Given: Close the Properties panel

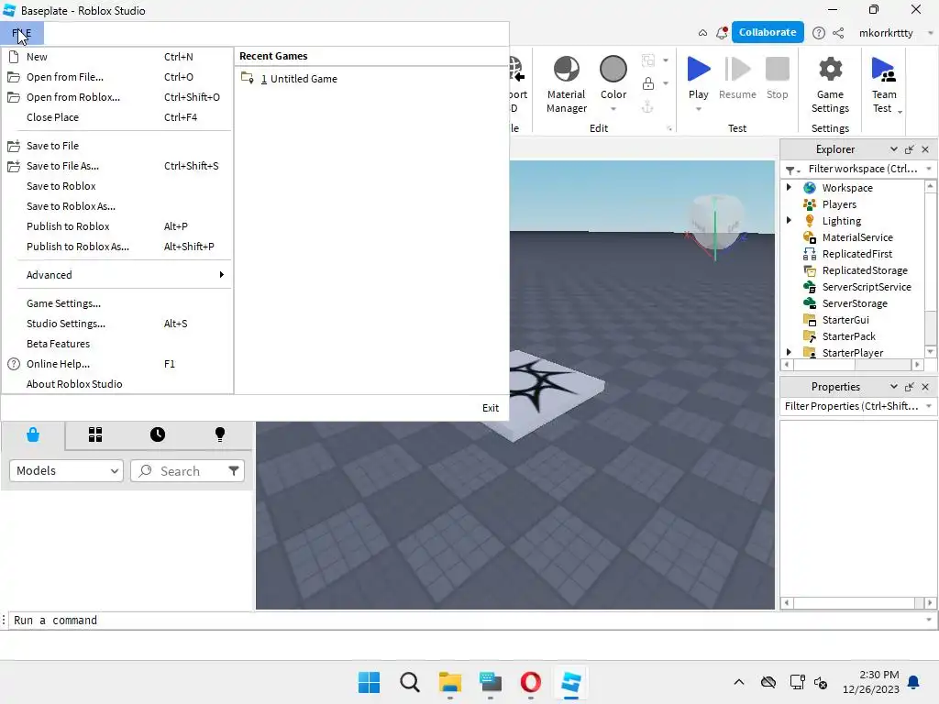Looking at the screenshot, I should click(x=925, y=387).
